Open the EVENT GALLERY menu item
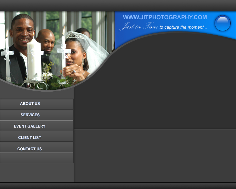This screenshot has height=189, width=236. click(37, 126)
